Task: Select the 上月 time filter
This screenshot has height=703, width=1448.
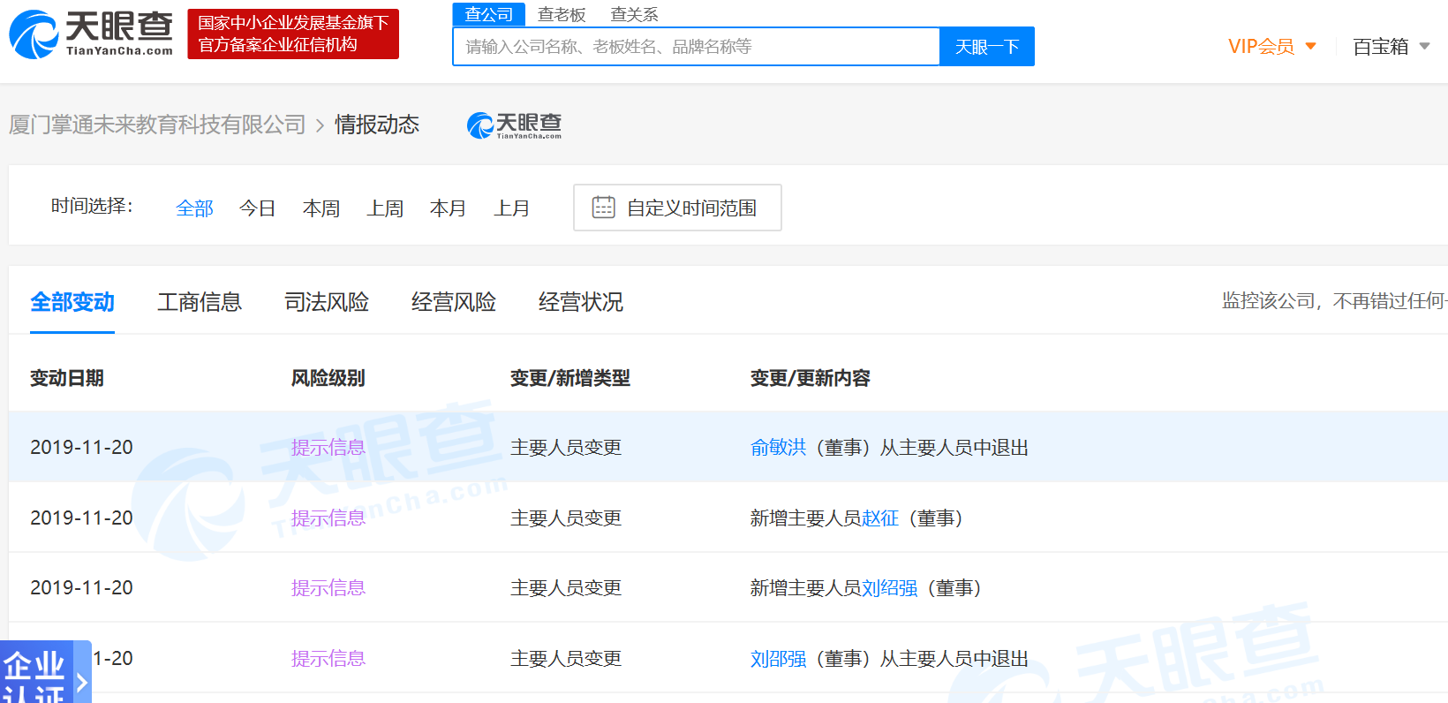Action: (x=511, y=208)
